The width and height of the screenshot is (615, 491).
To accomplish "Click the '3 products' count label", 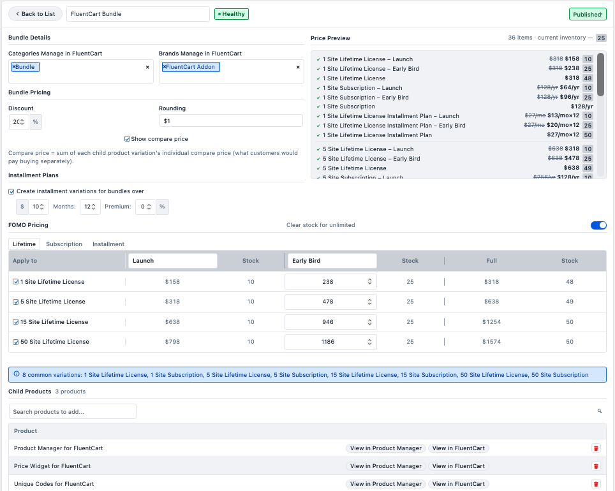I will pos(70,392).
